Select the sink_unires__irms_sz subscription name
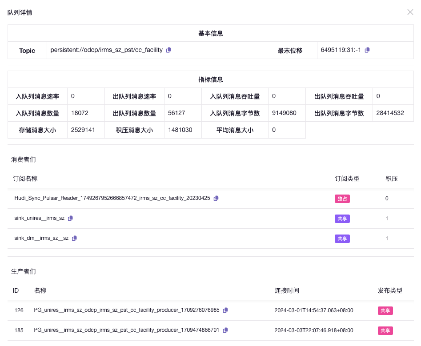This screenshot has width=421, height=346. pyautogui.click(x=40, y=218)
